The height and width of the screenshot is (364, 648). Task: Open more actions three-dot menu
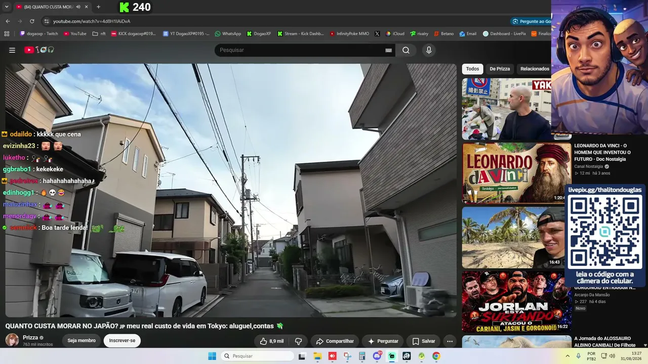pos(450,341)
